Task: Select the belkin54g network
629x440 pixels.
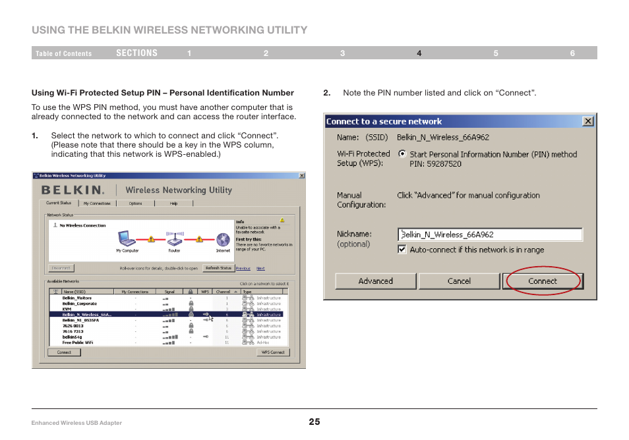Action: 166,337
